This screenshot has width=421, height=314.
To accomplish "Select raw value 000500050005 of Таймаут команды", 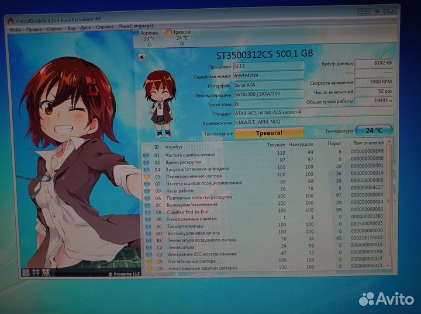I will [x=367, y=223].
